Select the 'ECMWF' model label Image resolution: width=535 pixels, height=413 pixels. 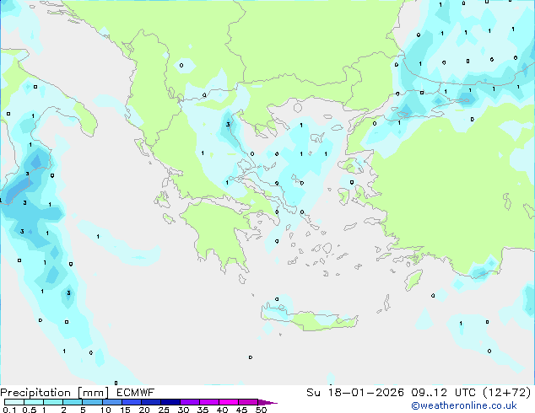tap(136, 393)
